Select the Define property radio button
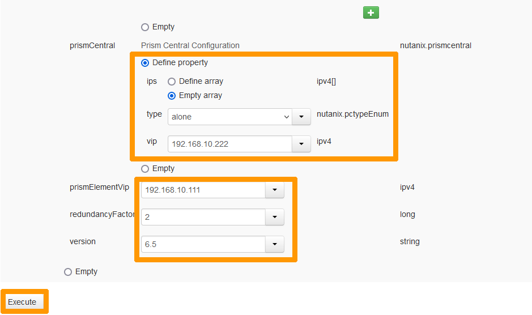Screen dimensions: 532x315 coord(145,63)
